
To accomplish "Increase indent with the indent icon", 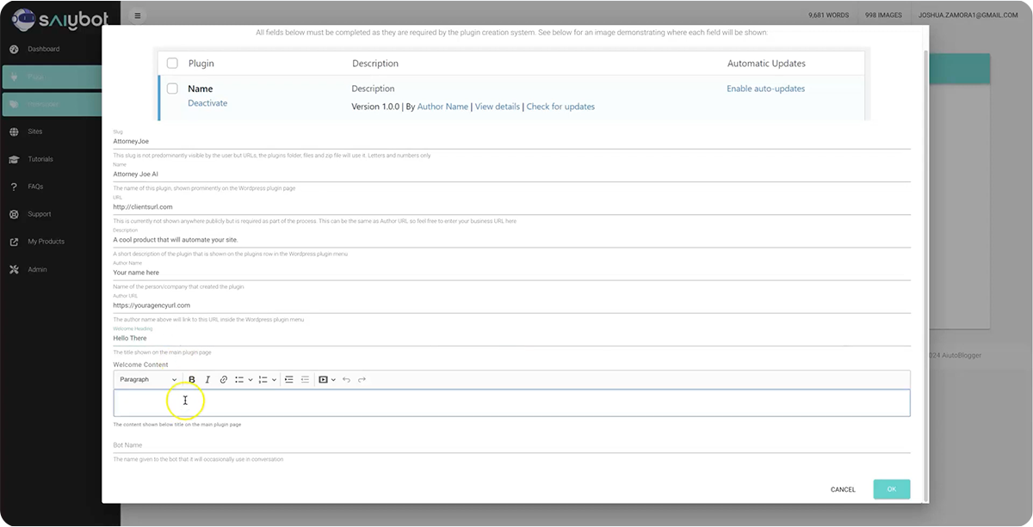I will [289, 379].
